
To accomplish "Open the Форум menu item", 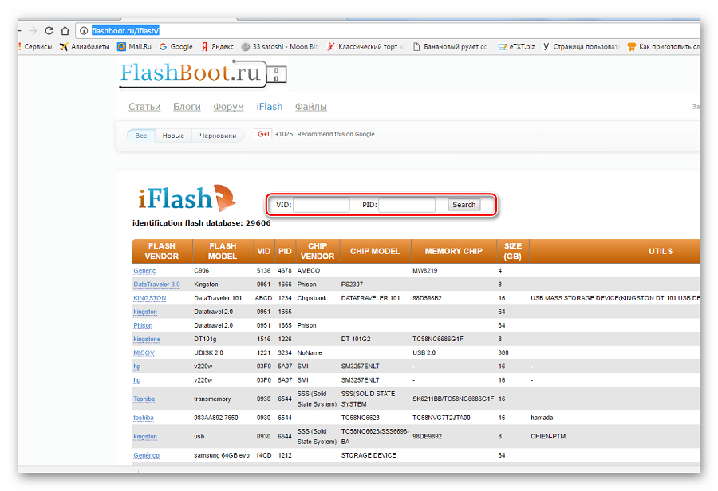I will (x=228, y=107).
